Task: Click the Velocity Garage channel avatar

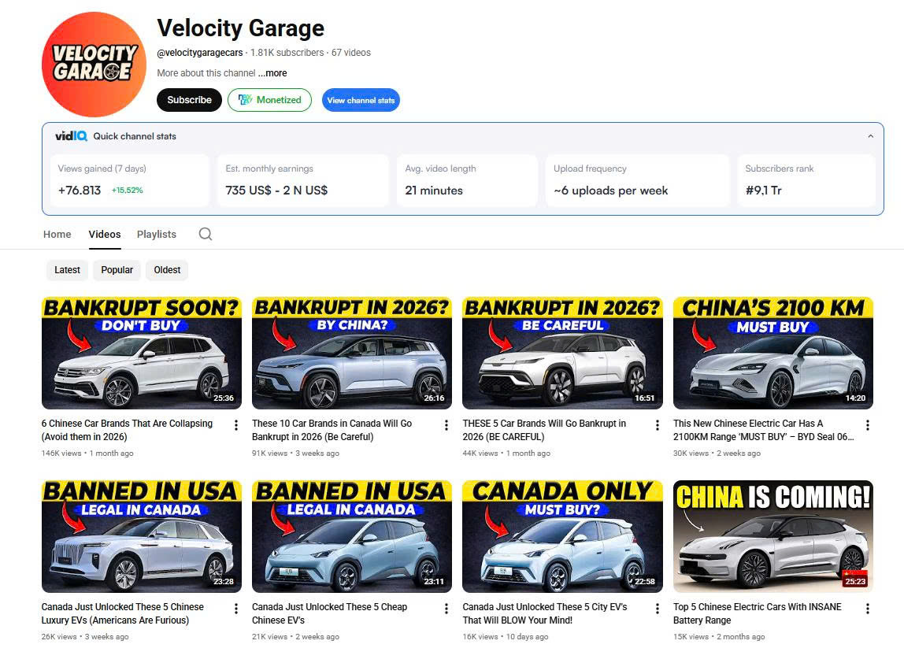Action: point(94,65)
